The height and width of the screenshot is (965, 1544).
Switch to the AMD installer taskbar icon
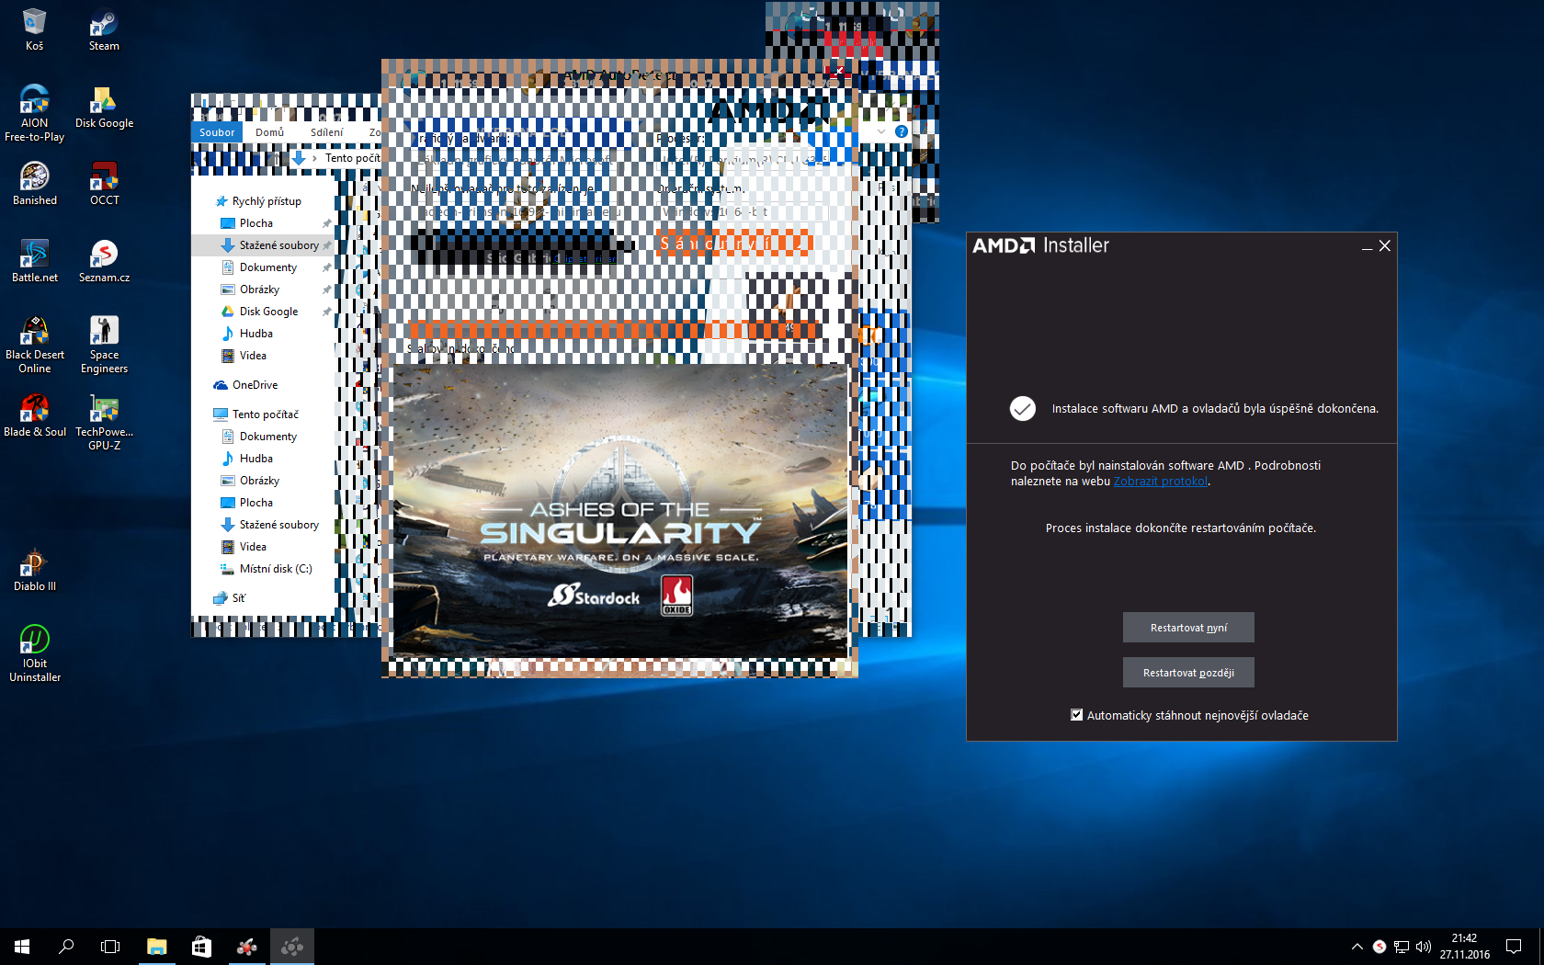pyautogui.click(x=292, y=947)
